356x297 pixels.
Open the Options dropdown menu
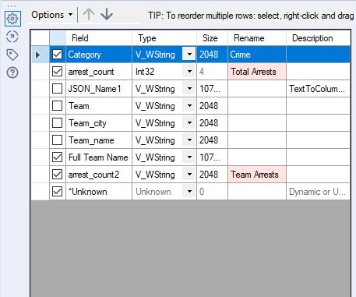pyautogui.click(x=51, y=15)
